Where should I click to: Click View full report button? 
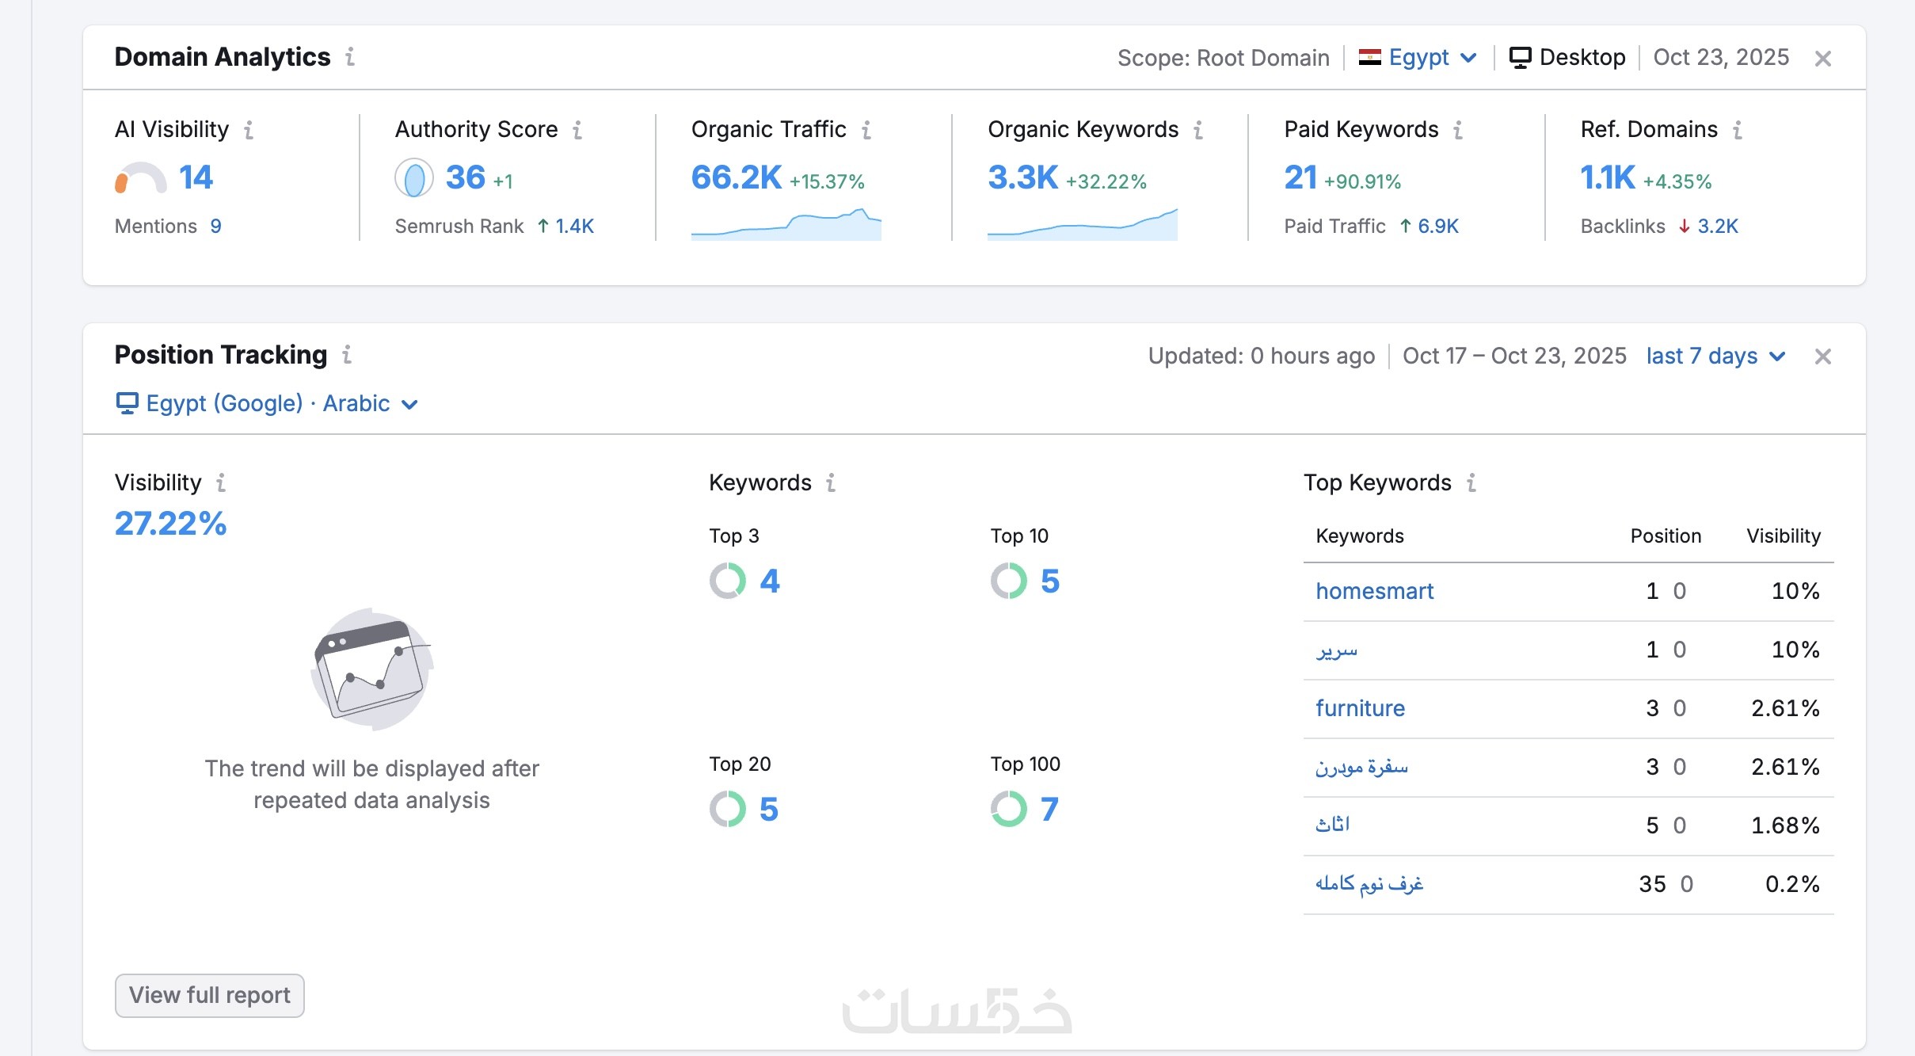coord(210,996)
